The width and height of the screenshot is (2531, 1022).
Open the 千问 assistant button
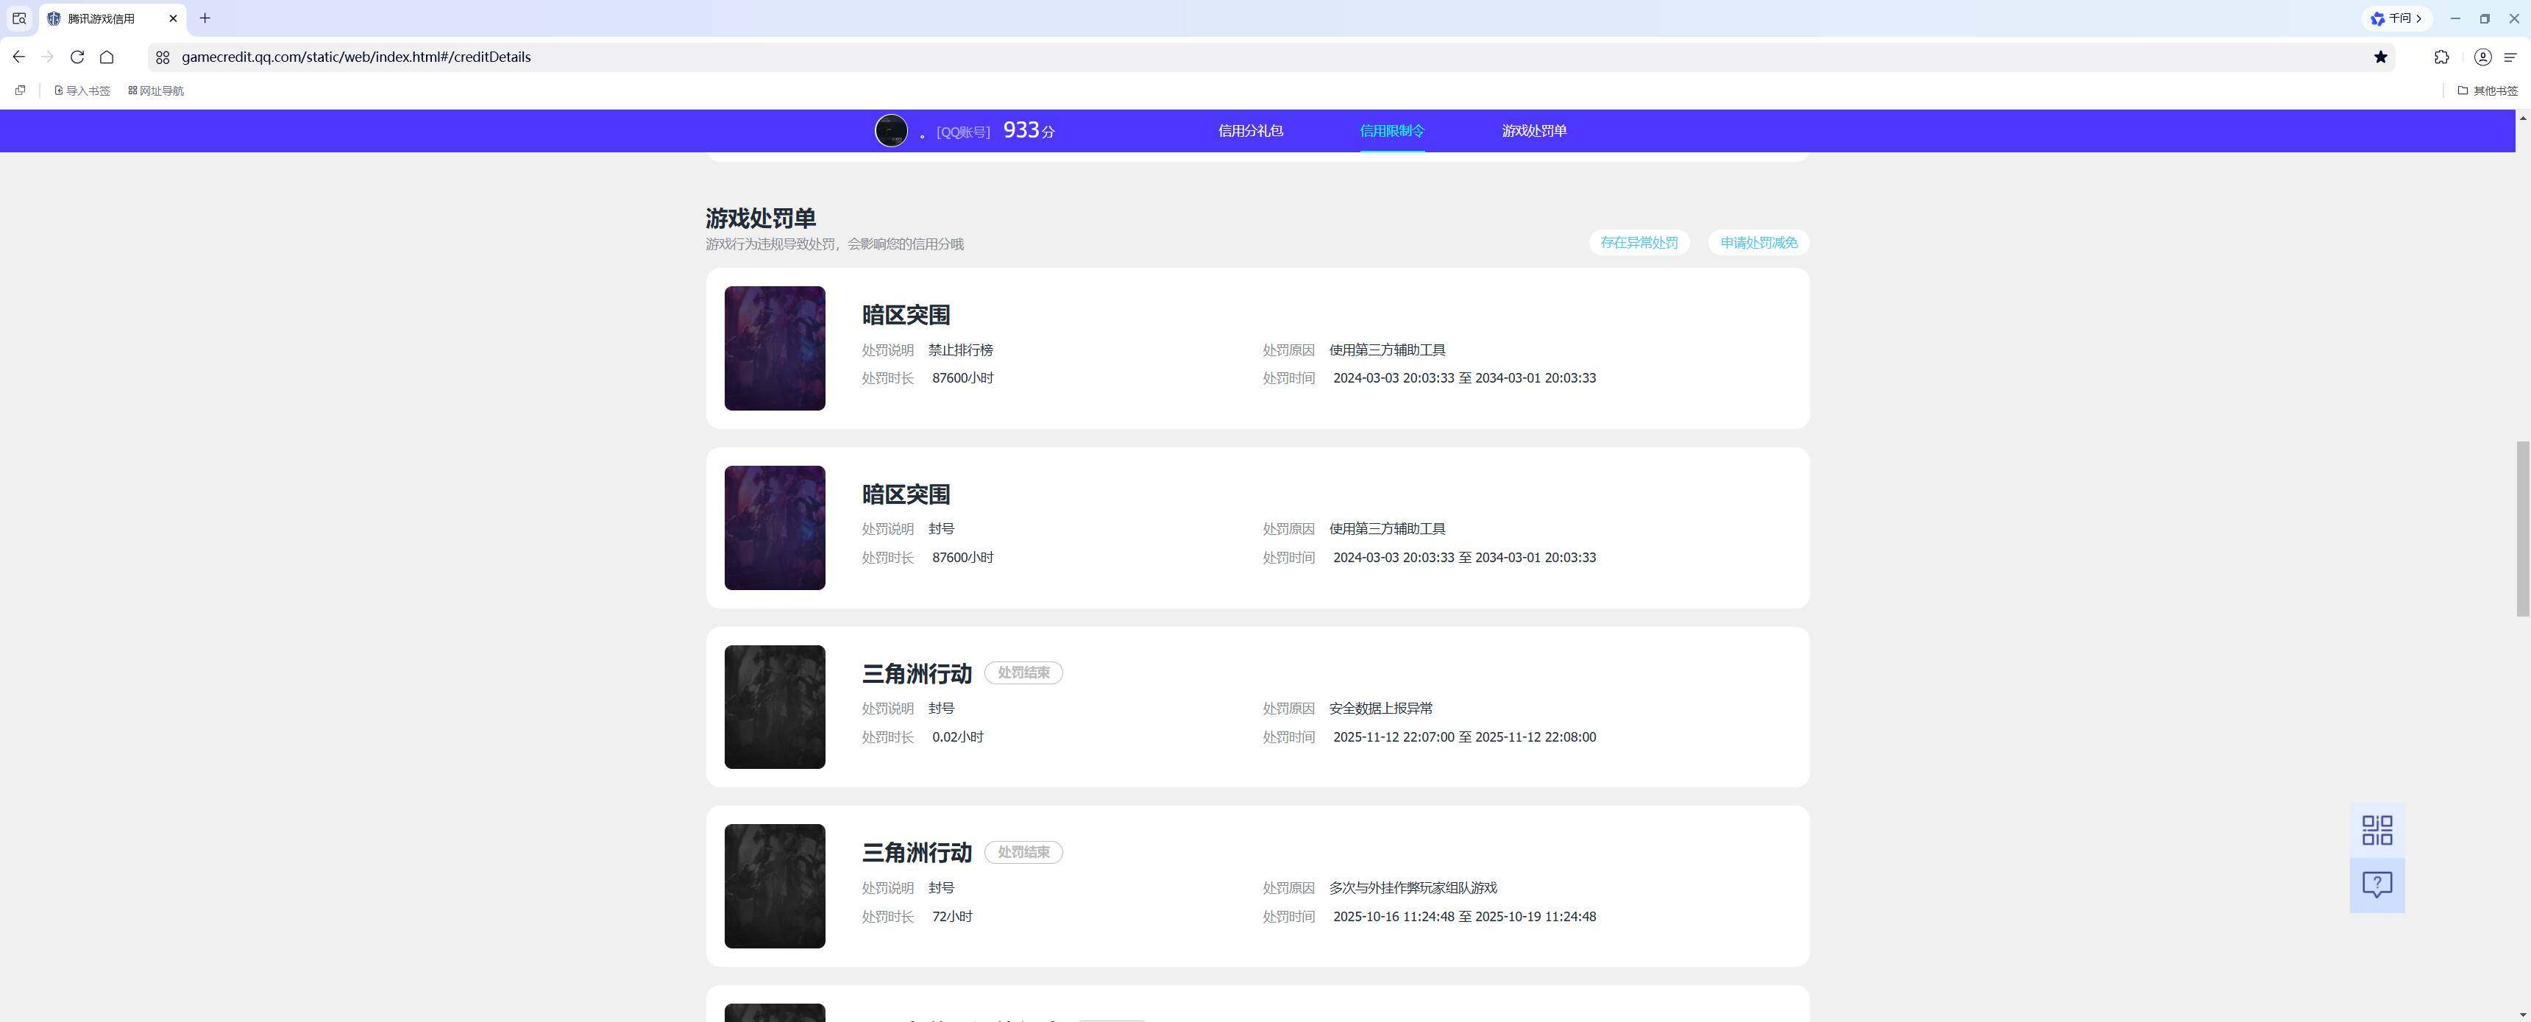[2396, 18]
